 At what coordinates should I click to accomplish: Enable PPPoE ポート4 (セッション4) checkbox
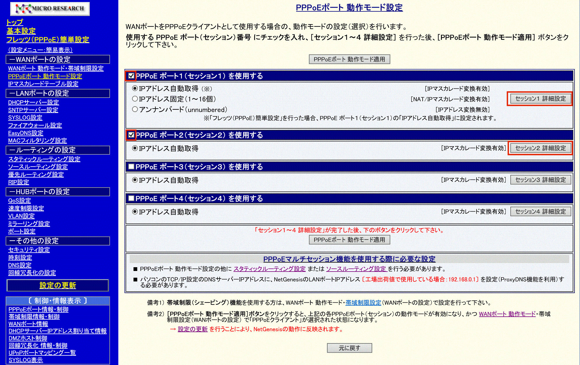pyautogui.click(x=131, y=198)
